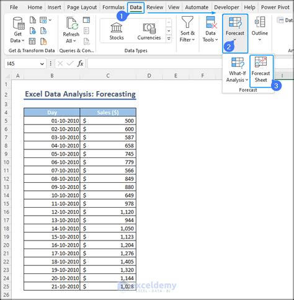Click the formula bar options dots
Viewport: 294px width, 300px height.
pyautogui.click(x=51, y=63)
